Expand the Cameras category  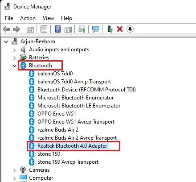[x=14, y=170]
